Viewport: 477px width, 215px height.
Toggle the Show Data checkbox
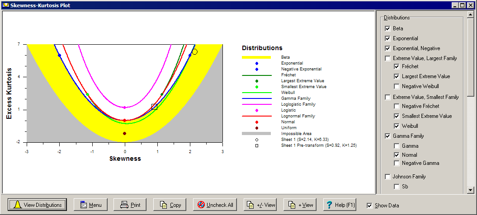[x=369, y=206]
